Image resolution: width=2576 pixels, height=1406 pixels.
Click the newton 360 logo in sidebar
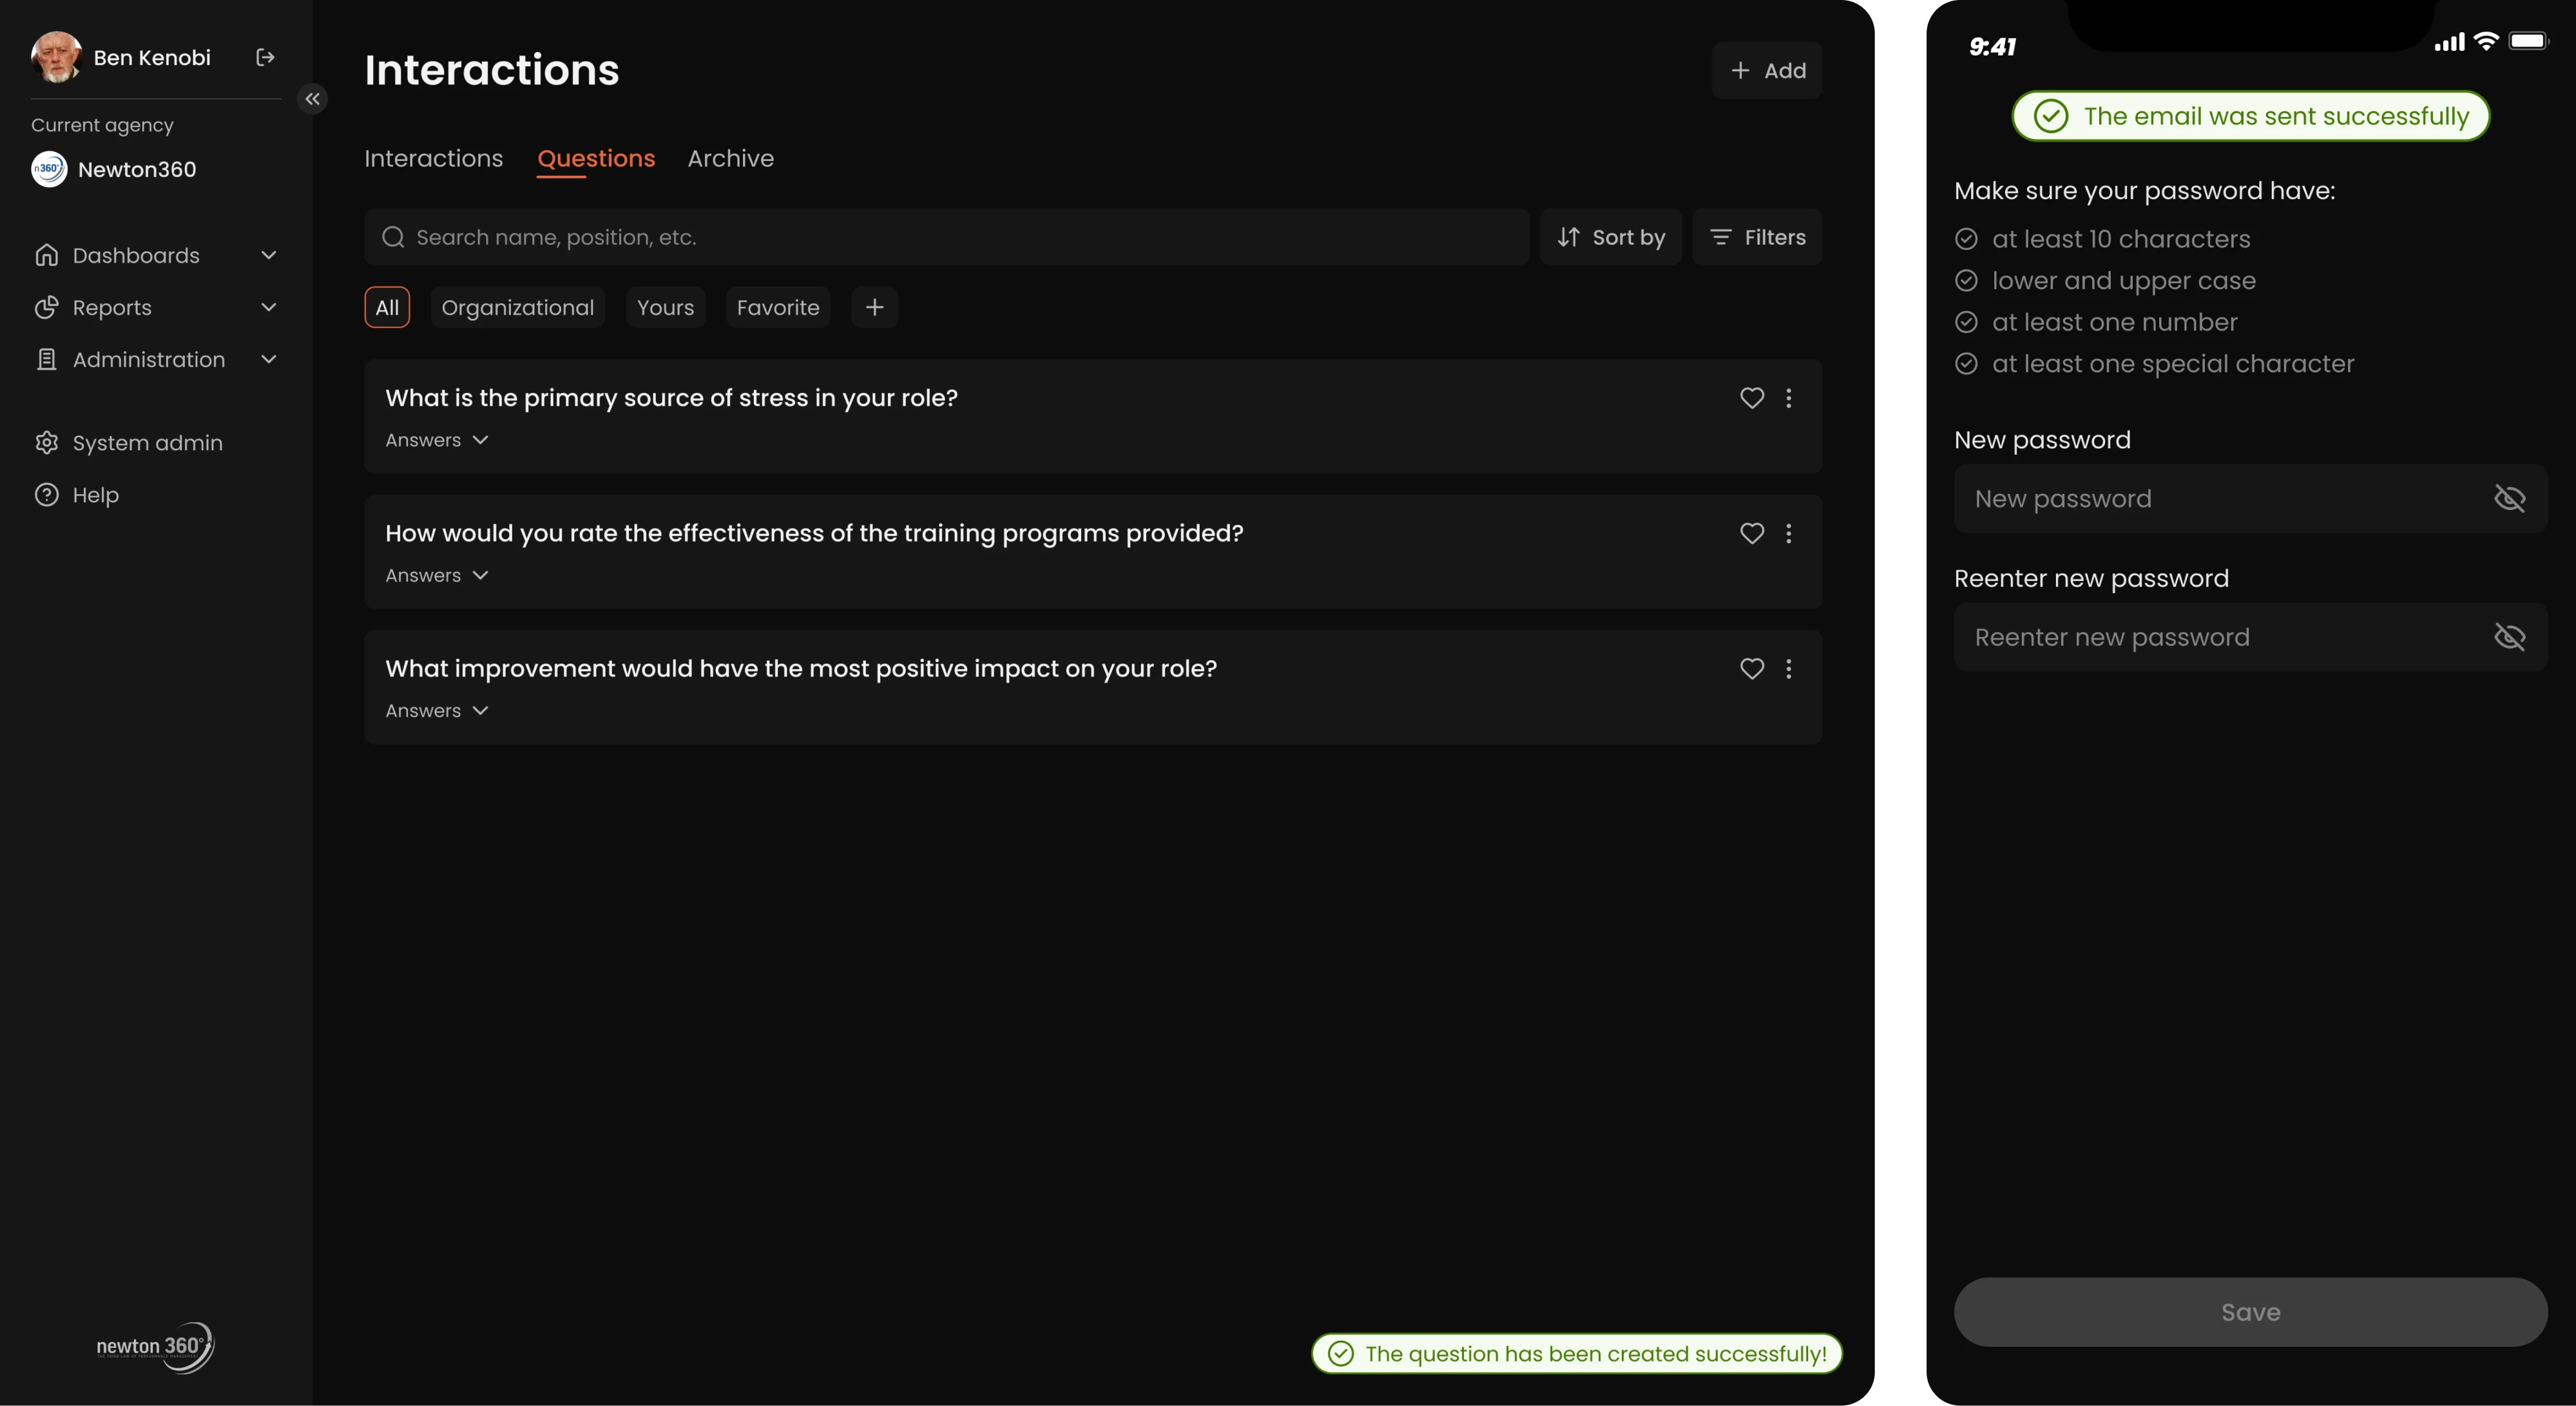pos(155,1347)
